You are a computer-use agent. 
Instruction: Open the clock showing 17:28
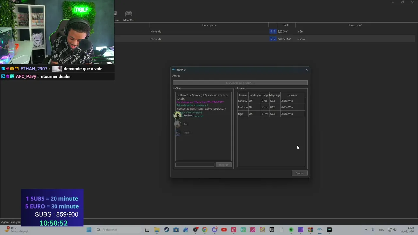pos(408,230)
